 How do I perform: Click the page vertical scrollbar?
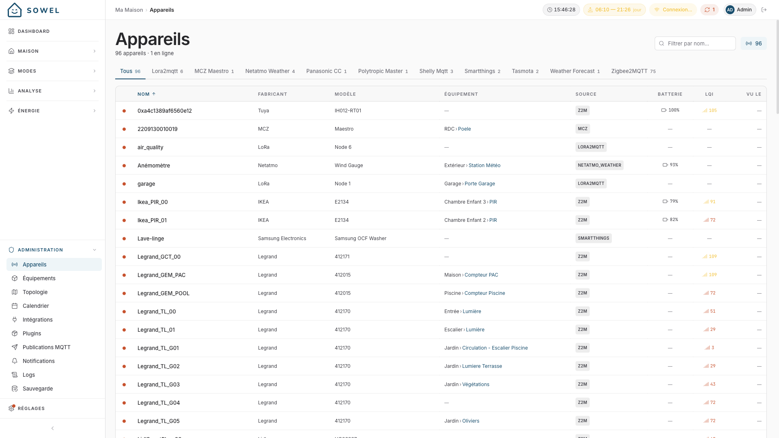[x=777, y=67]
